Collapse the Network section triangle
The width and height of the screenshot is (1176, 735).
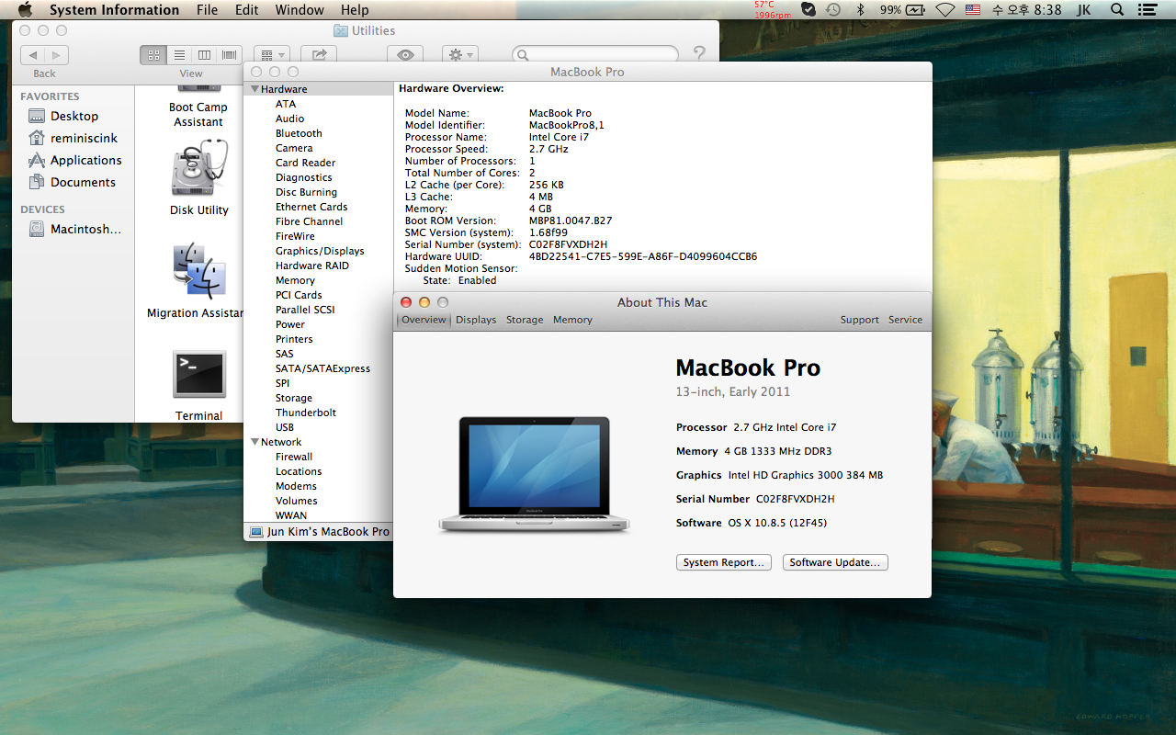point(254,442)
